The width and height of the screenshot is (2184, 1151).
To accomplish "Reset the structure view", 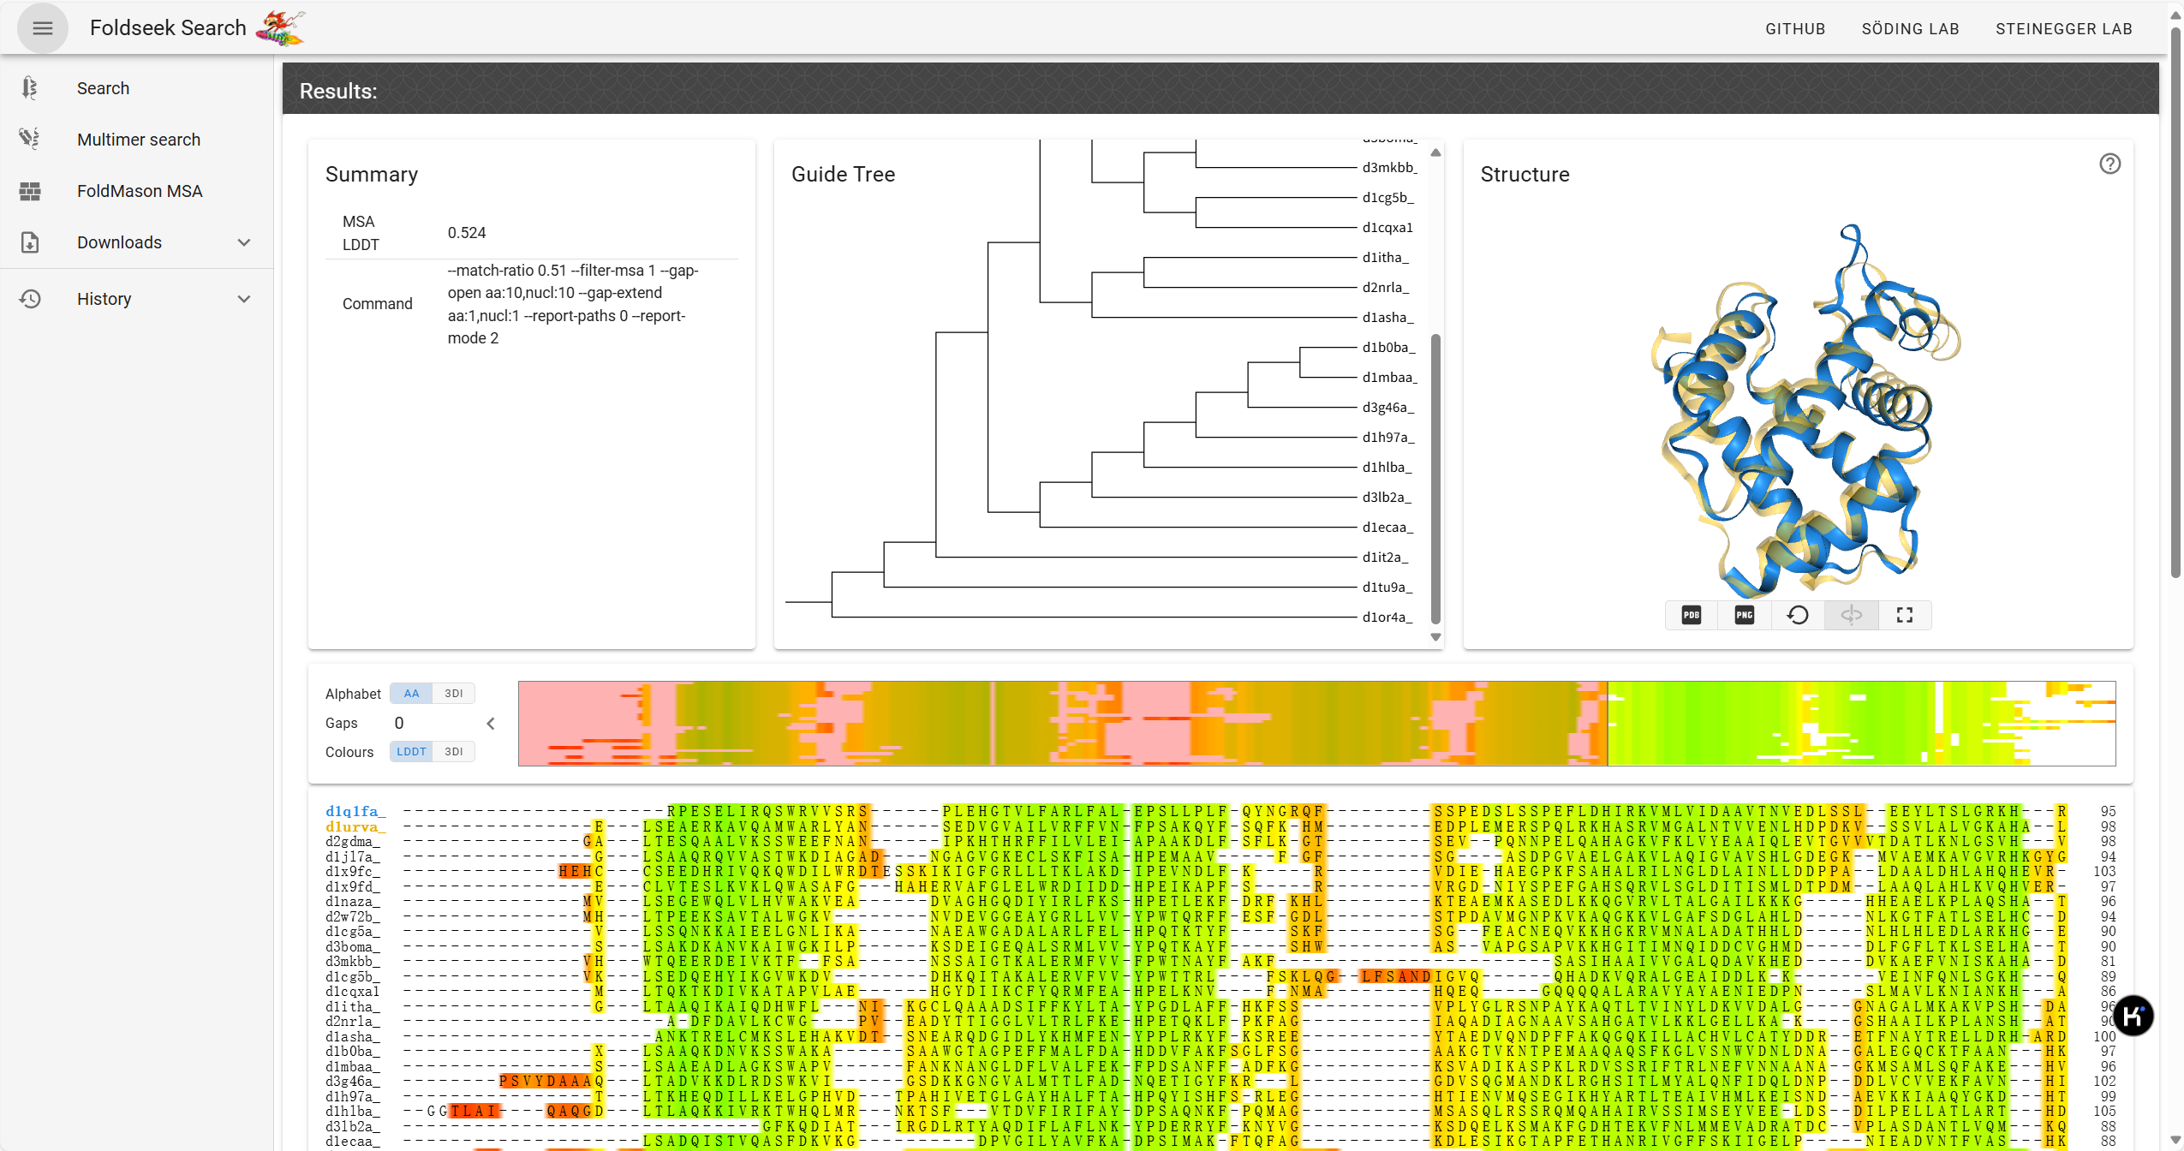I will (1798, 615).
